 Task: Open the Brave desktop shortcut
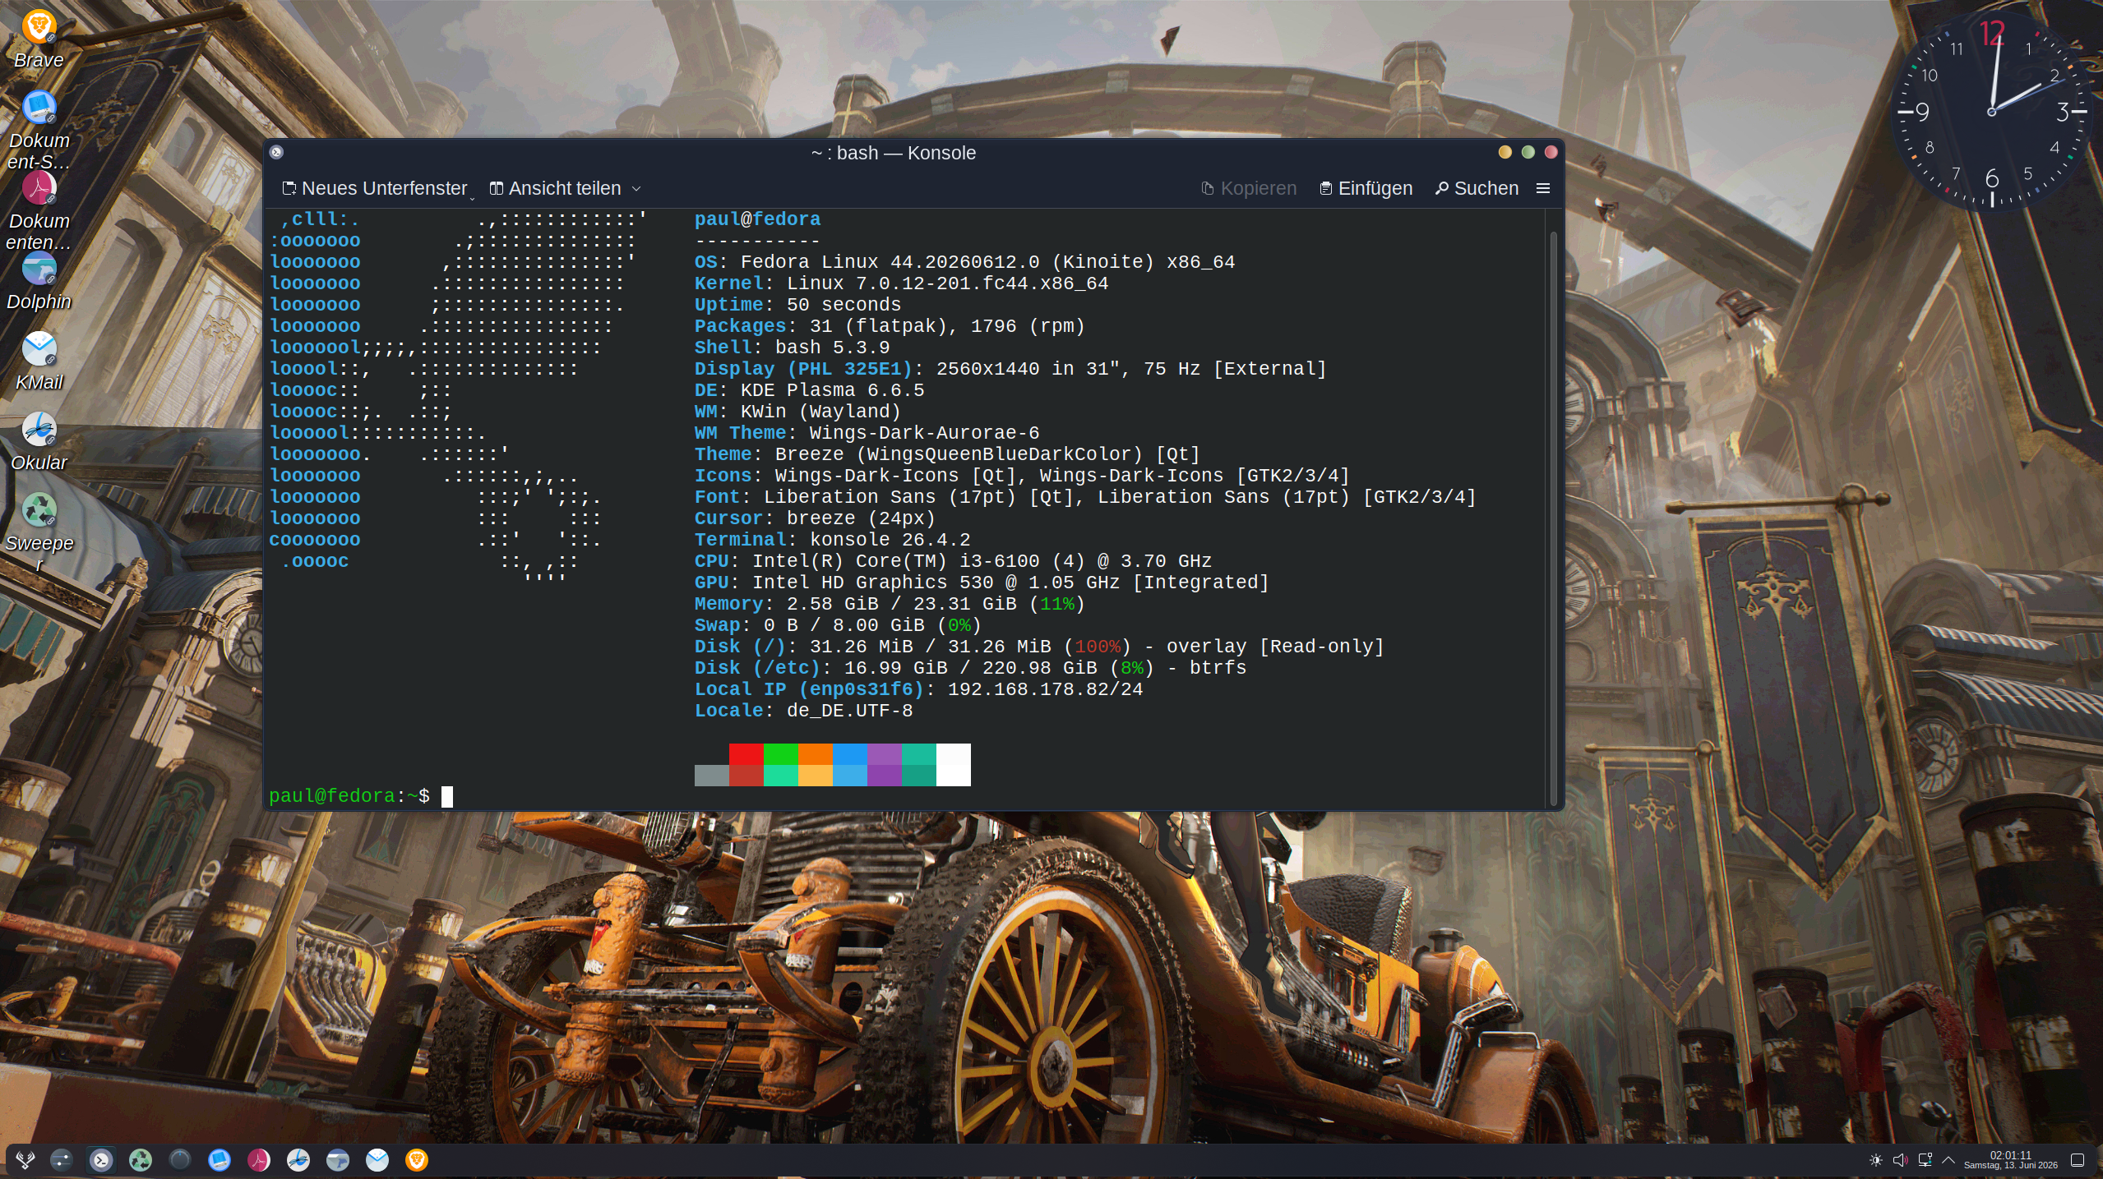click(39, 39)
